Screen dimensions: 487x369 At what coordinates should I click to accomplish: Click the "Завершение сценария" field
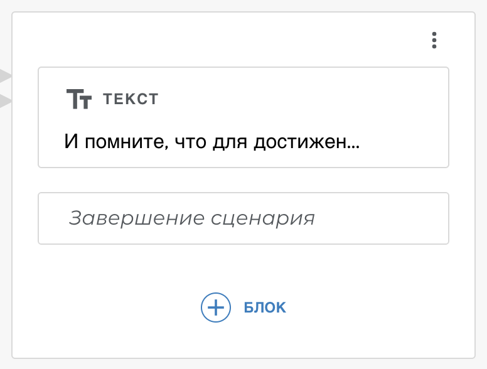pos(243,218)
